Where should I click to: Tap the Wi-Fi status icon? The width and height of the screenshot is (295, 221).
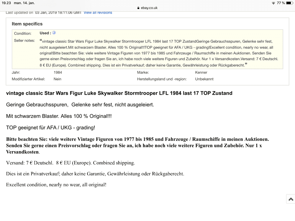coord(273,3)
